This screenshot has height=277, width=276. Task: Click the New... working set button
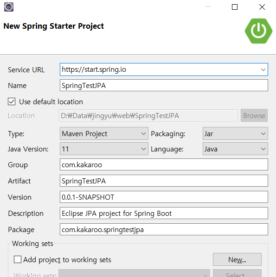[237, 259]
